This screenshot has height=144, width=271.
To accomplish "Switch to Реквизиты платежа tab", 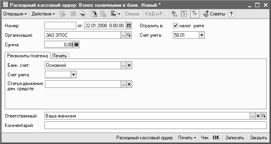I will point(27,56).
